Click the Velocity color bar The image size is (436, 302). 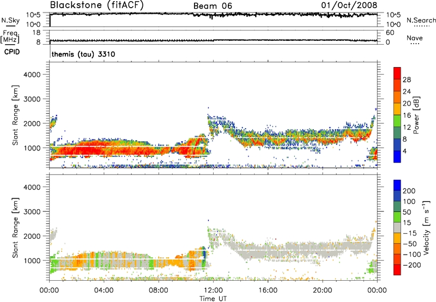(397, 227)
